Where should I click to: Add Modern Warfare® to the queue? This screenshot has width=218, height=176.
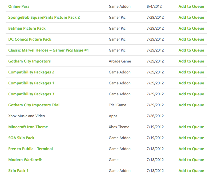[191, 160]
